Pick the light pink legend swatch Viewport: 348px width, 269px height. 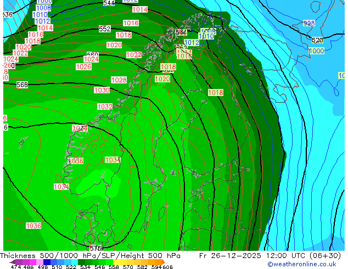point(40,262)
